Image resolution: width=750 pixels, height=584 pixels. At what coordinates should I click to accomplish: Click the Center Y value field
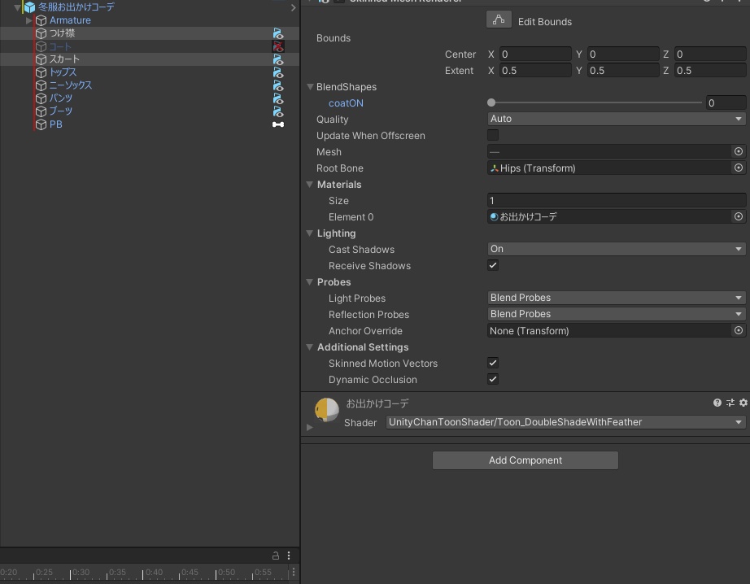pyautogui.click(x=623, y=54)
